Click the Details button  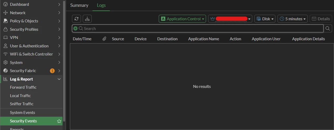click(x=321, y=19)
